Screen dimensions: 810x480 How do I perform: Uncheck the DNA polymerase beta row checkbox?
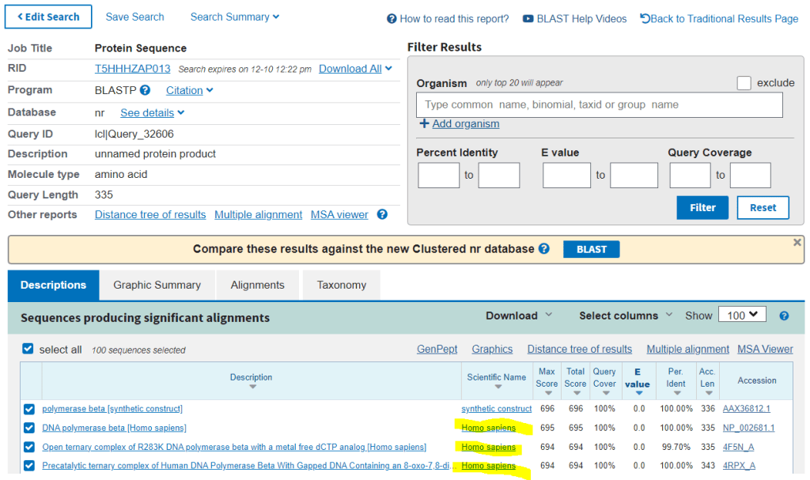[29, 428]
